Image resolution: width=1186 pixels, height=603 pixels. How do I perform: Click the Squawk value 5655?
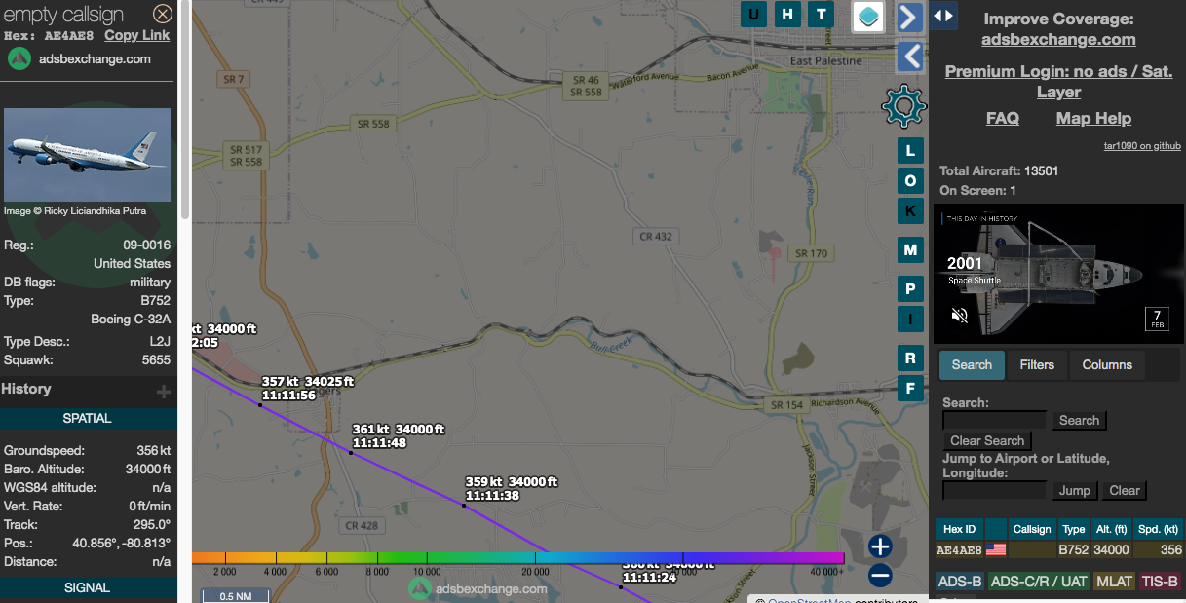[x=156, y=359]
